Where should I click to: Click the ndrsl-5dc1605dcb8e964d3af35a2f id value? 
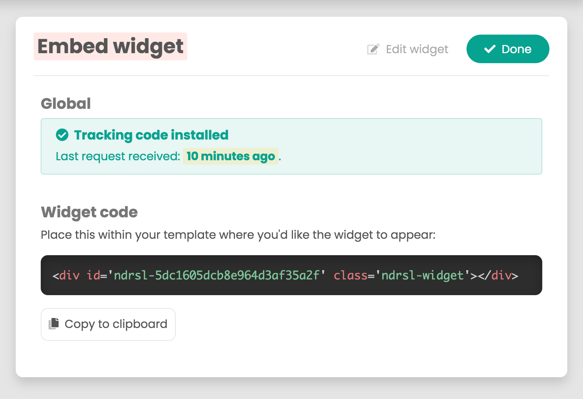pyautogui.click(x=216, y=276)
